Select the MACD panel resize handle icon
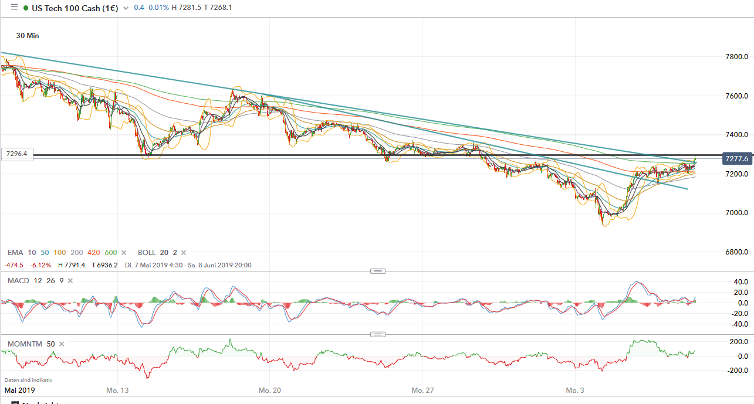754x404 pixels. [378, 271]
